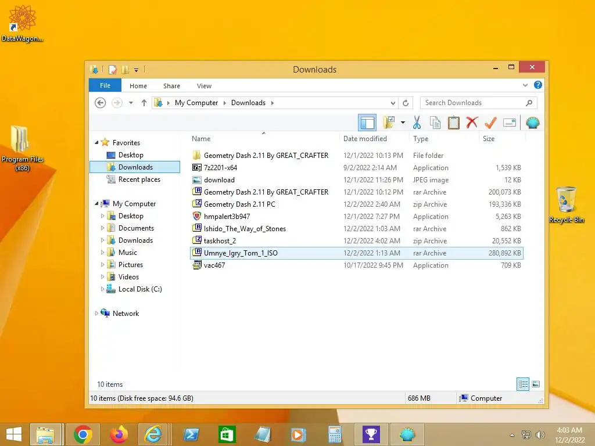
Task: Select the Geometry Dash 2.11 file folder
Action: click(x=357, y=156)
